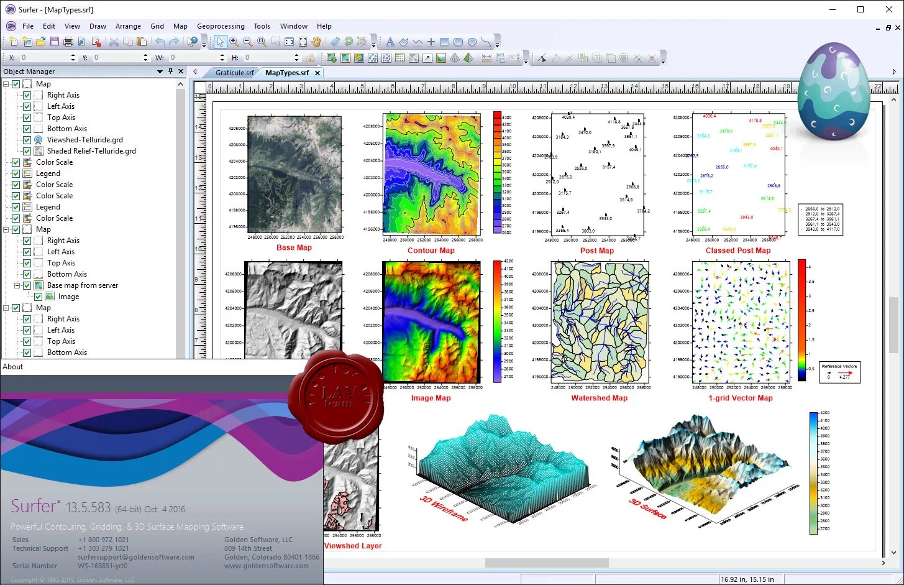904x585 pixels.
Task: Click the surfersupport@goldensoftware.com email link
Action: 136,557
